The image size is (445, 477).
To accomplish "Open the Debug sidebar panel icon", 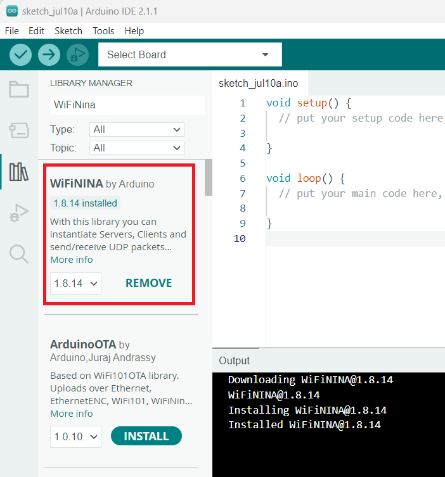I will [19, 213].
